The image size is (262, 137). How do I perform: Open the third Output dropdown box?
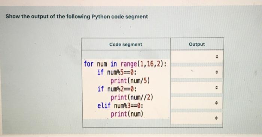click(197, 88)
